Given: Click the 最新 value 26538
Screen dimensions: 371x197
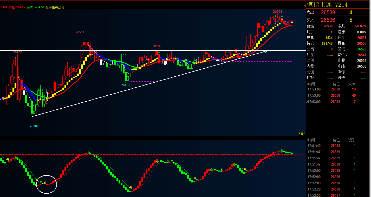Looking at the screenshot, I should click(328, 26).
